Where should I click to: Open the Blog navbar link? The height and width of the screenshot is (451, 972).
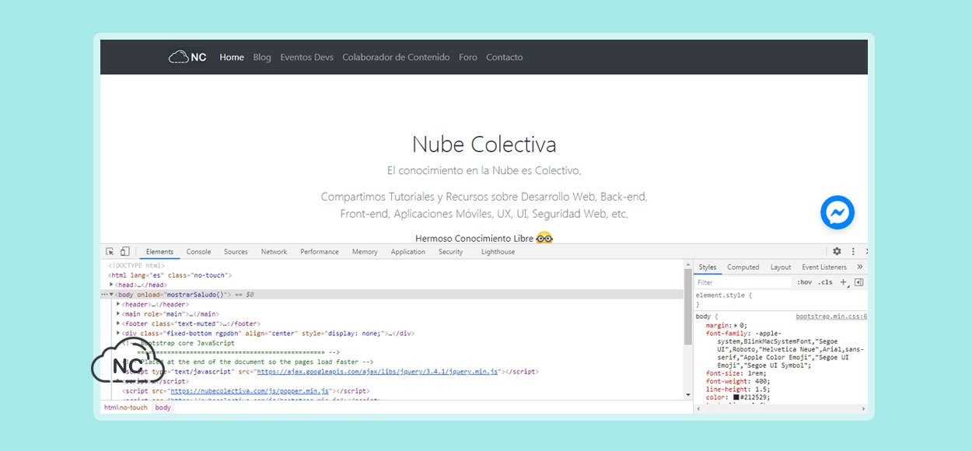click(x=262, y=57)
